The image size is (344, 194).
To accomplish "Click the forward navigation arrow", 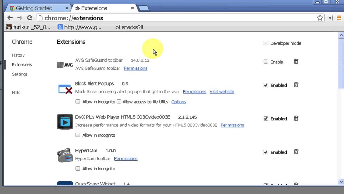I will tap(20, 18).
